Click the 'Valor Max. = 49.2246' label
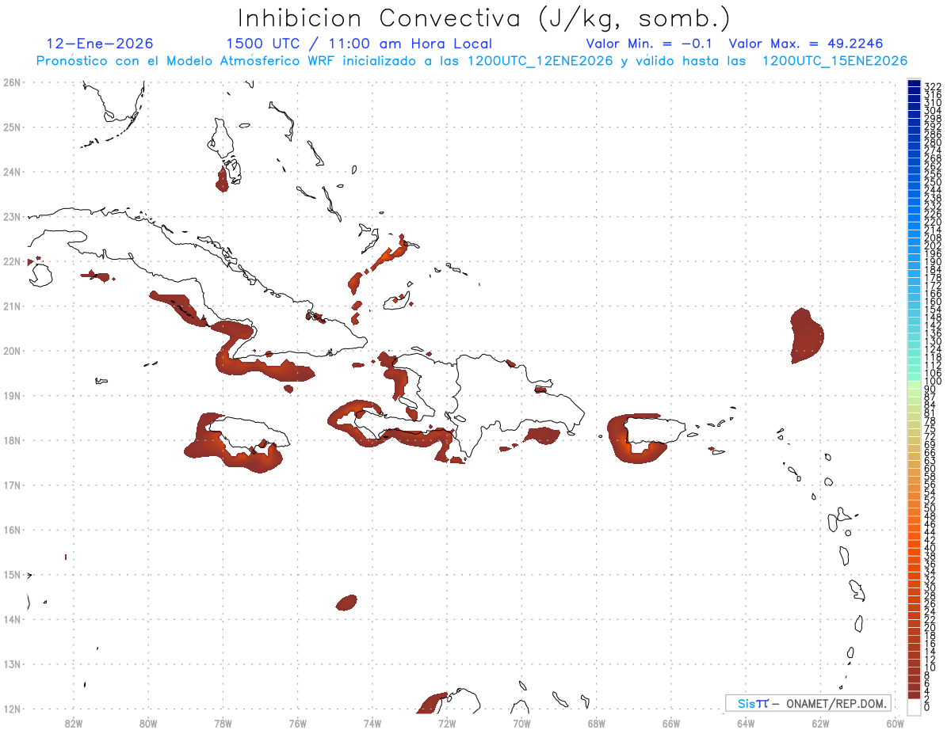Screen dimensions: 951x734 [806, 44]
